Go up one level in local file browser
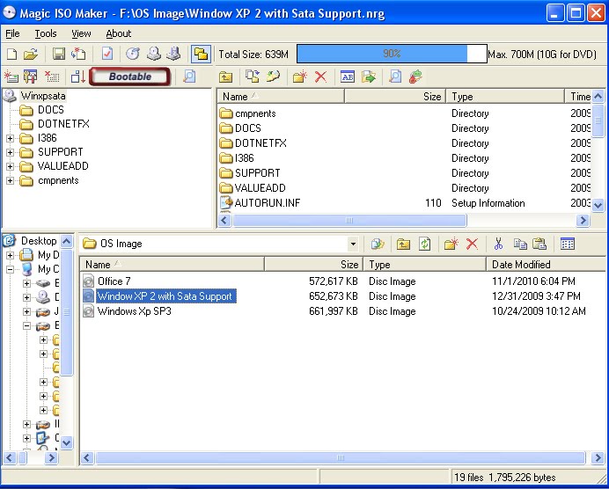609x489 pixels. pos(404,244)
